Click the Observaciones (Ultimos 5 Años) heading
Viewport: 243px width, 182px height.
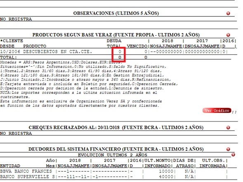point(116,13)
